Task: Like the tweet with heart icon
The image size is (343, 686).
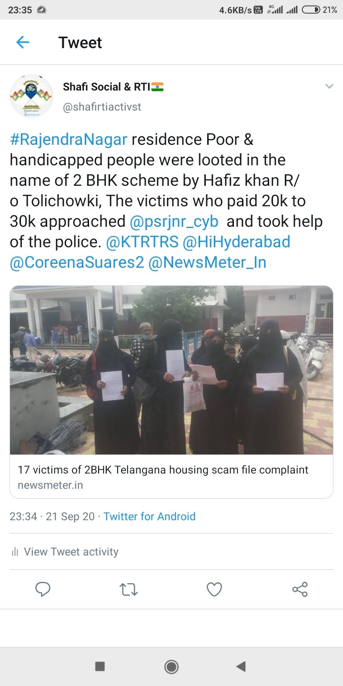Action: 214,590
